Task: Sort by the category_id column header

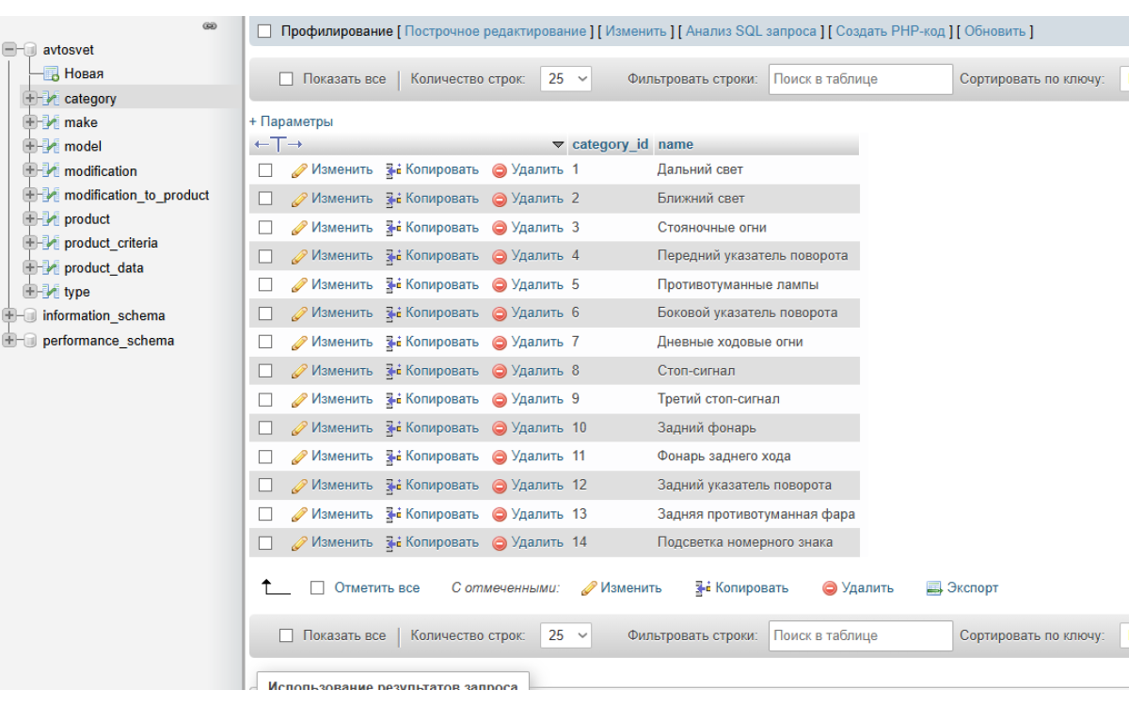Action: point(610,145)
